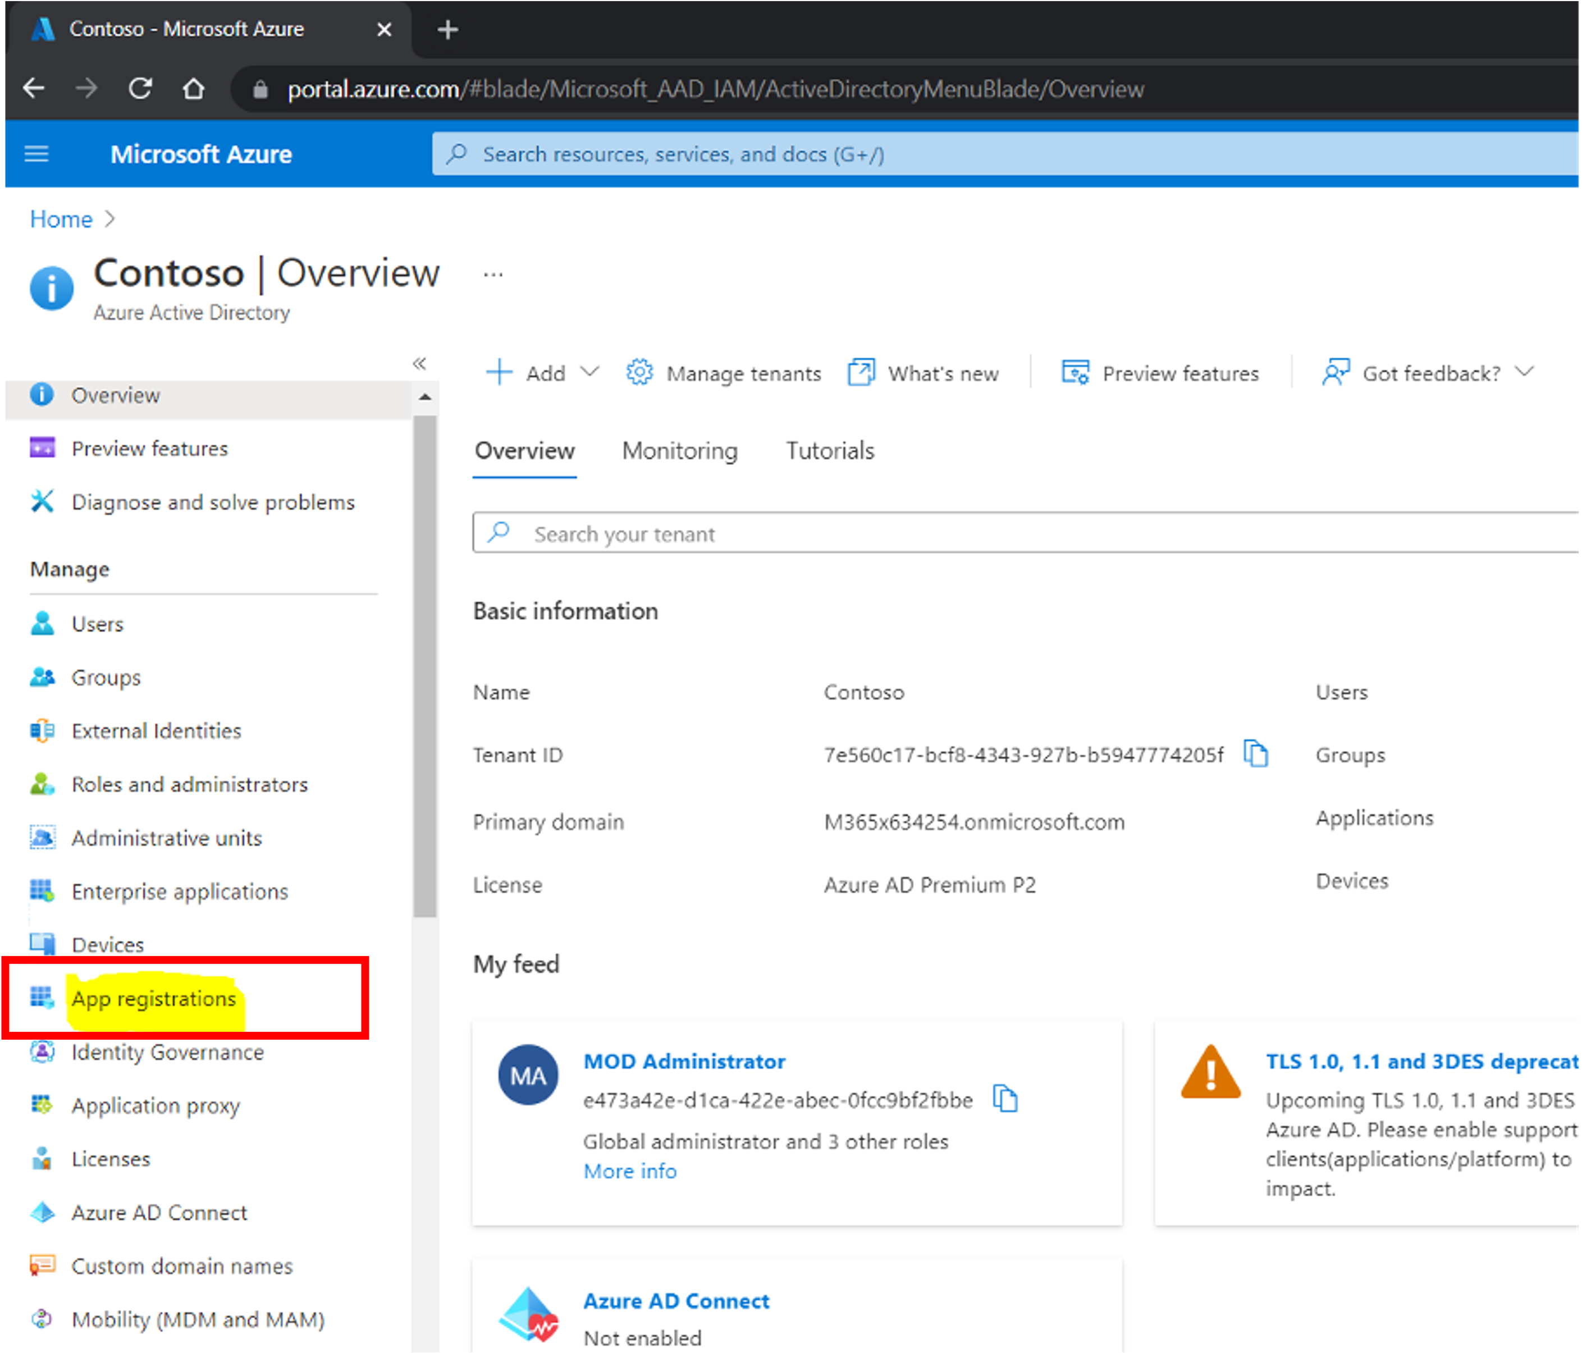Click the sidebar scroll up arrow

point(426,396)
